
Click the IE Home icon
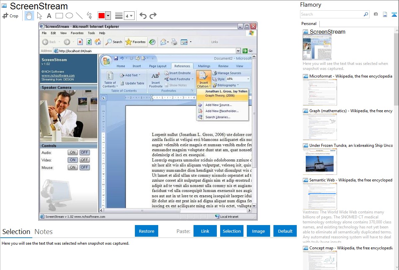98,42
